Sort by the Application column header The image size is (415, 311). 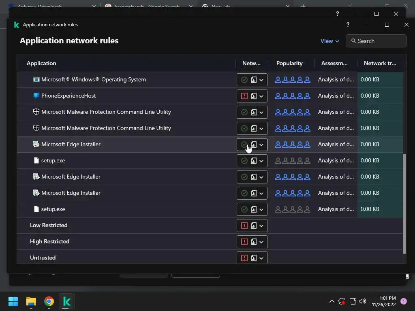click(x=41, y=63)
